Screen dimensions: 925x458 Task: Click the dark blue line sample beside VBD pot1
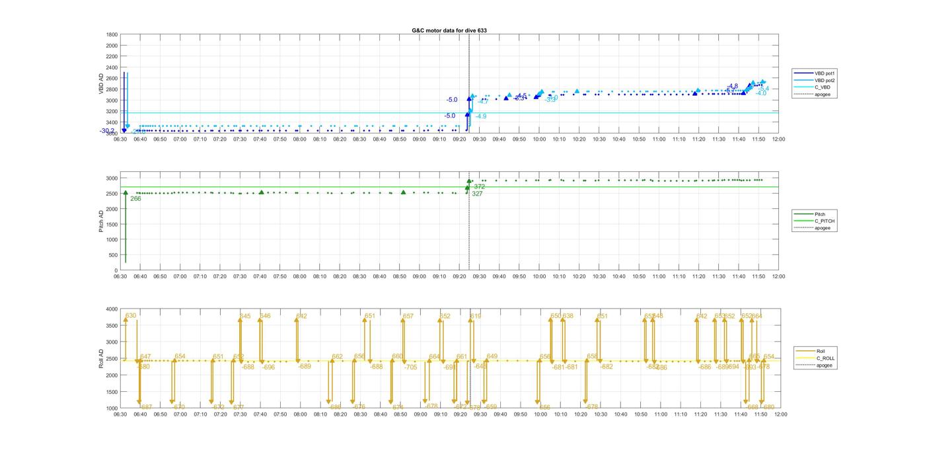point(804,73)
